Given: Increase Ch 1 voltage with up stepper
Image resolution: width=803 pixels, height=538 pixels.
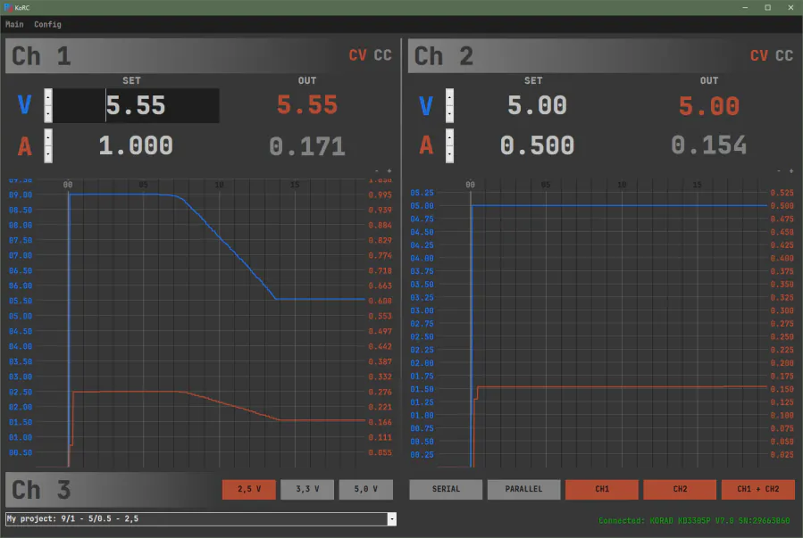Looking at the screenshot, I should [x=48, y=96].
